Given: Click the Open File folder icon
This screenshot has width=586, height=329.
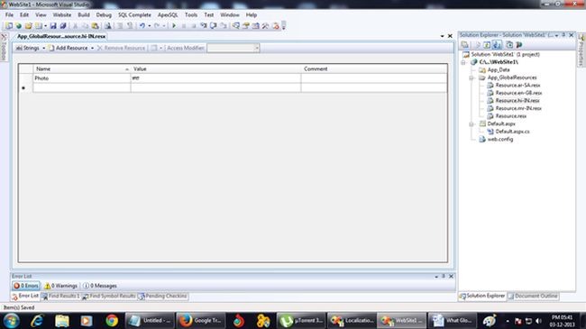Looking at the screenshot, I should [x=29, y=26].
